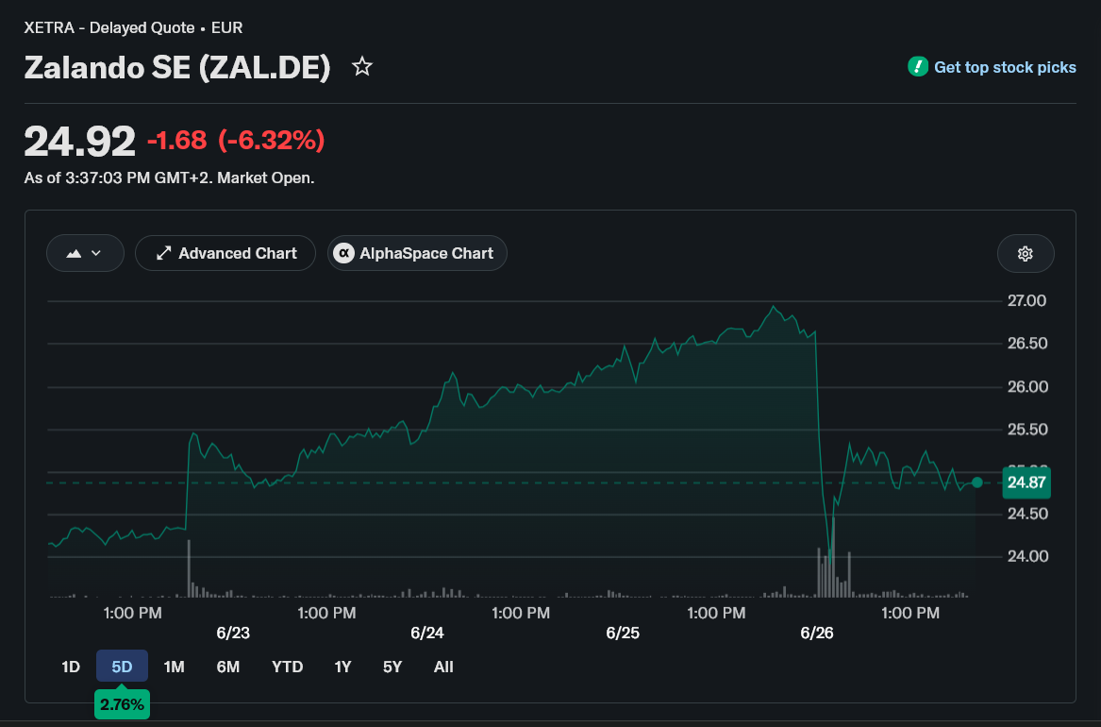Open the AlphaSpace Chart

pos(417,254)
